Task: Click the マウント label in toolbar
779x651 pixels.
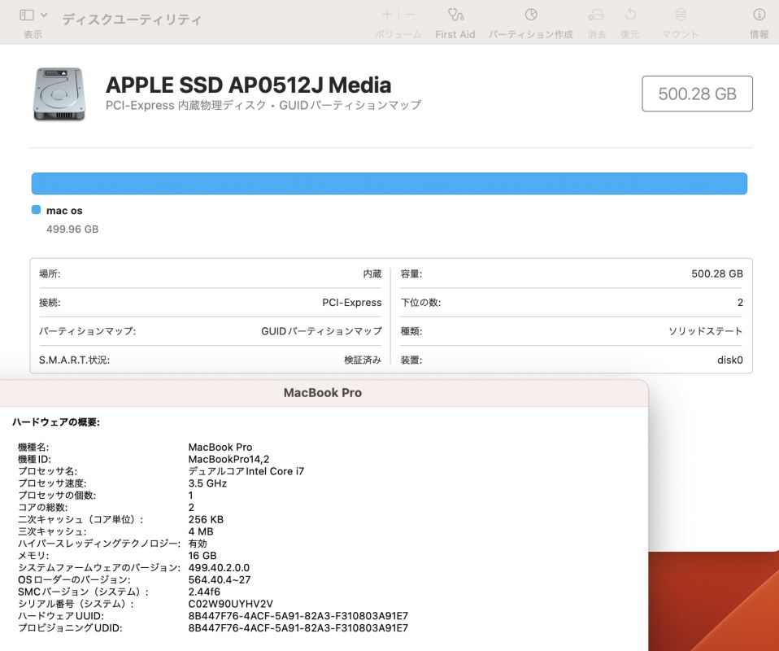Action: tap(680, 34)
